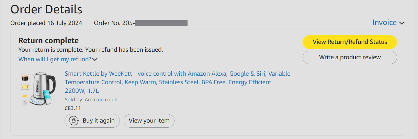The image size is (418, 139).
Task: Click "When will I get my refund?" link
Action: pos(55,59)
